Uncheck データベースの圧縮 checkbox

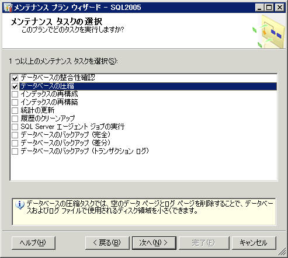[15, 86]
